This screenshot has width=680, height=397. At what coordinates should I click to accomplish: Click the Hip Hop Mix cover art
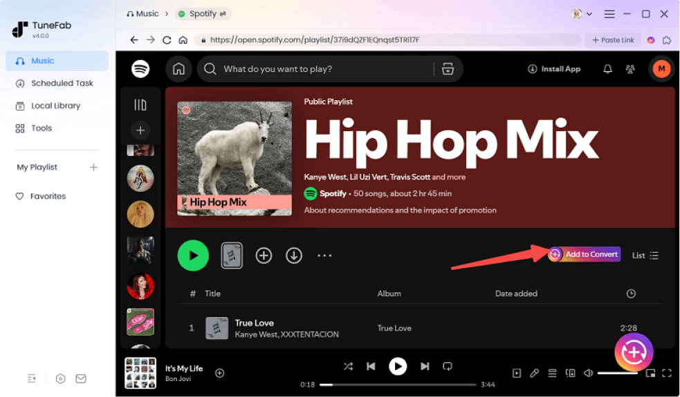point(235,158)
